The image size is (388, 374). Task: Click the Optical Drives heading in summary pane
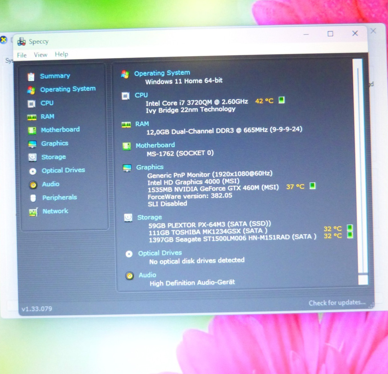pyautogui.click(x=160, y=253)
